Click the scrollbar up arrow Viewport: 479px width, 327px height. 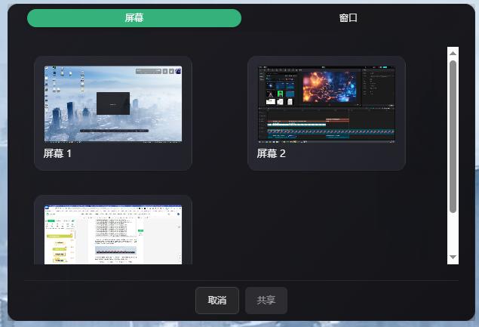pos(453,53)
